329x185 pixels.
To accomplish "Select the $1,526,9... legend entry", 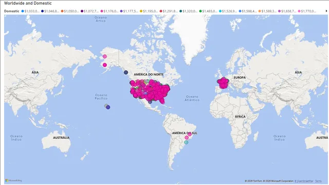I will coord(228,11).
